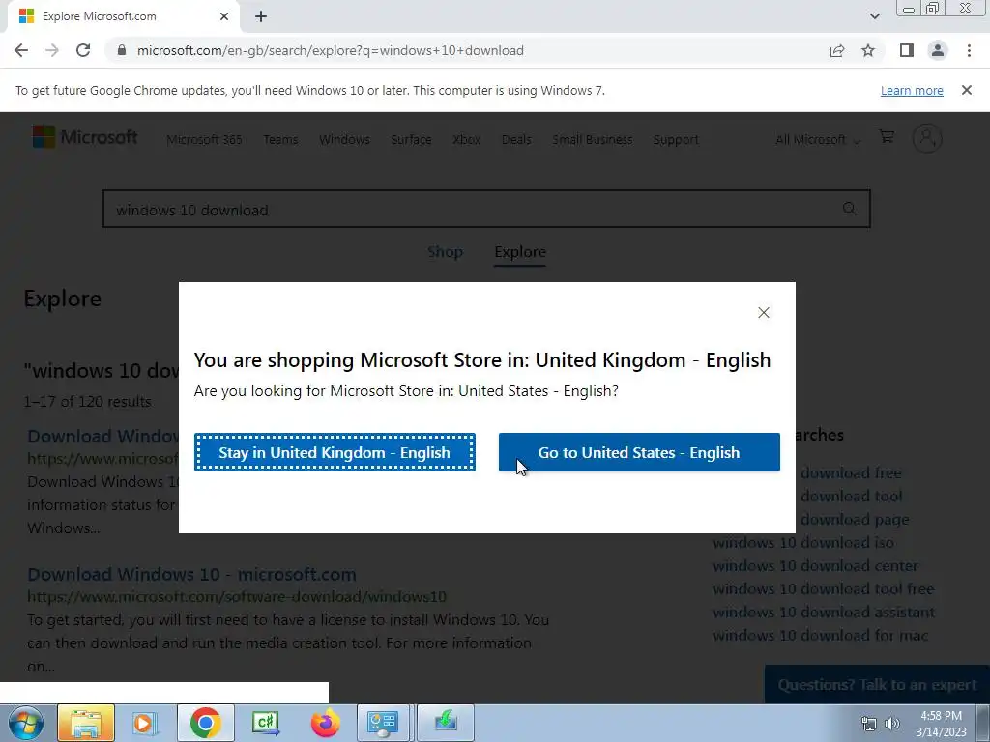Switch to the Shop tab
The width and height of the screenshot is (990, 742).
(445, 252)
